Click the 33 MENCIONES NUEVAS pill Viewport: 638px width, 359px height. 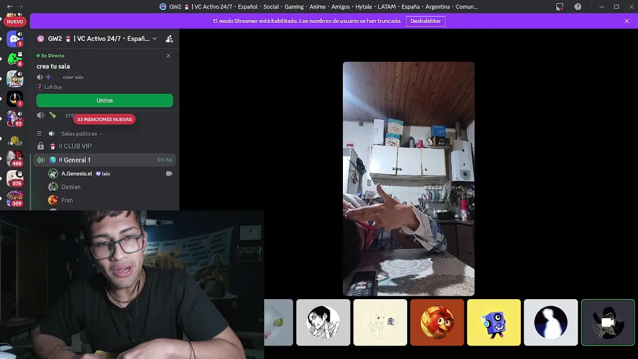(x=105, y=119)
